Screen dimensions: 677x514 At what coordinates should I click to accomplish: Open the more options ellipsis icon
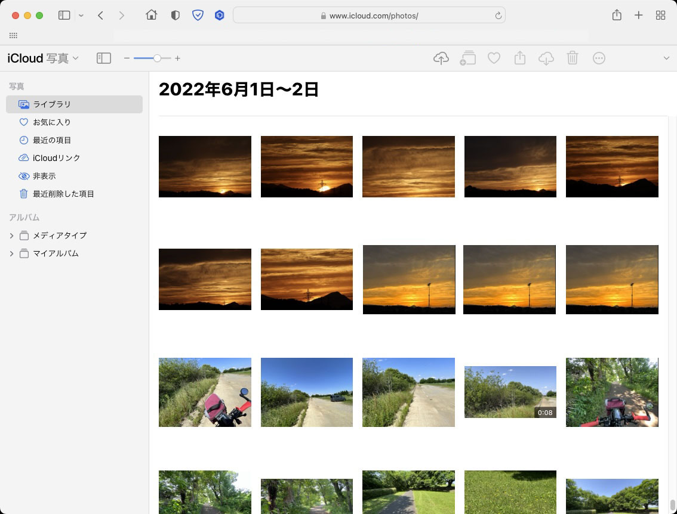point(599,58)
